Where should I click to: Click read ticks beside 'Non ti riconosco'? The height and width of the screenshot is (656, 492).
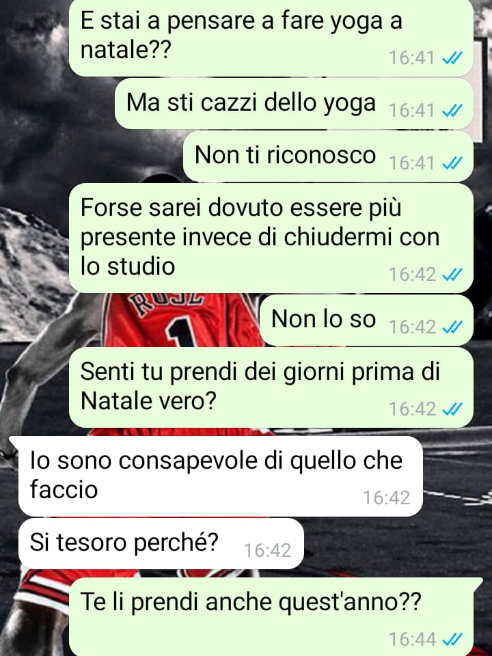tap(452, 163)
